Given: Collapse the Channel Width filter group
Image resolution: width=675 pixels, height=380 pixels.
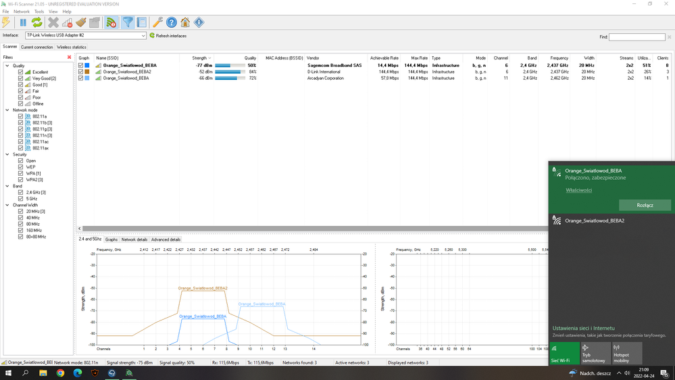Looking at the screenshot, I should pyautogui.click(x=7, y=206).
